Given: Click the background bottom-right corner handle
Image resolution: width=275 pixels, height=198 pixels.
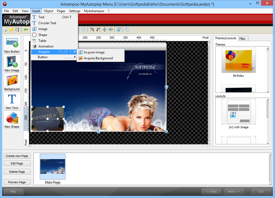Looking at the screenshot, I should click(167, 131).
